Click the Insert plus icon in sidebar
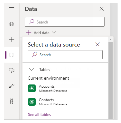The image size is (121, 123). (x=12, y=40)
